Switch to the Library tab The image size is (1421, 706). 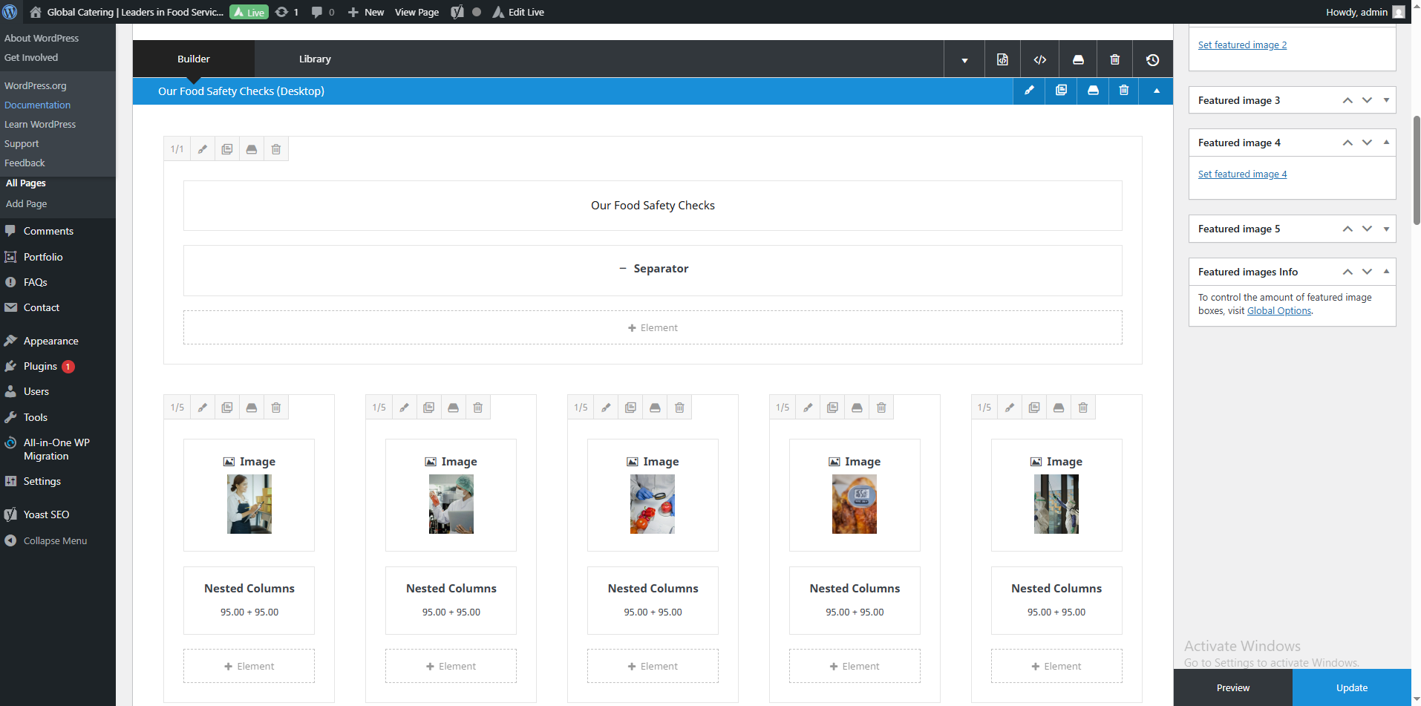click(x=315, y=59)
